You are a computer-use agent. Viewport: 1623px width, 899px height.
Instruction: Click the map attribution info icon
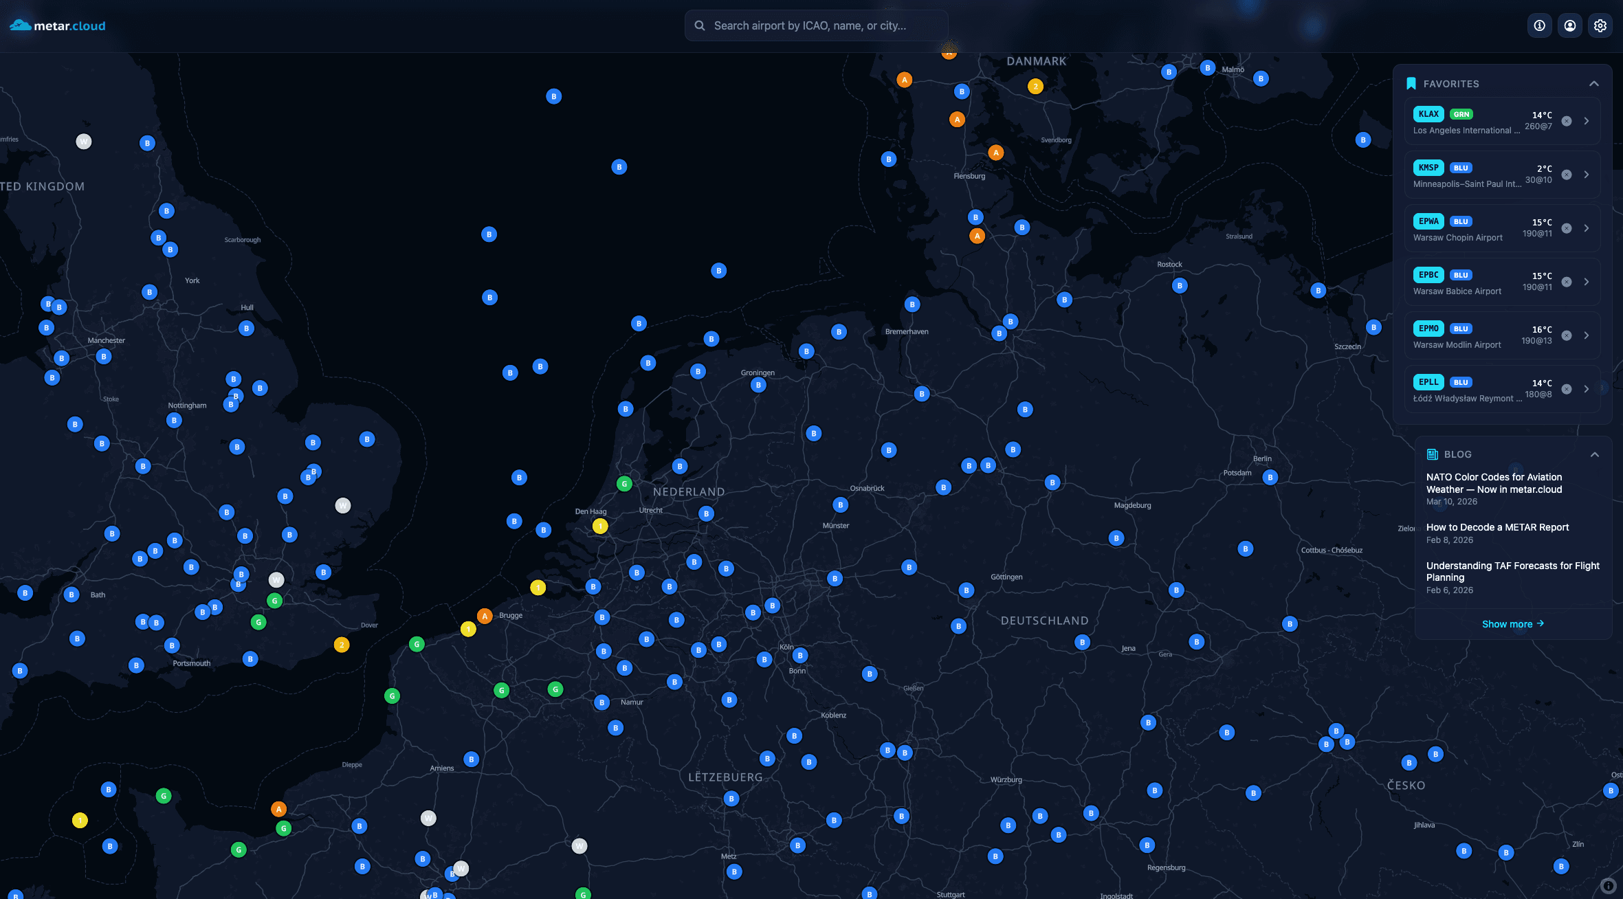coord(1608,886)
